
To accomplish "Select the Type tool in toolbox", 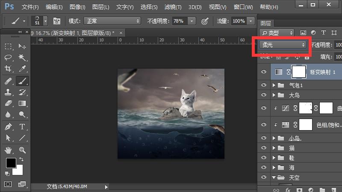I will tap(22, 127).
